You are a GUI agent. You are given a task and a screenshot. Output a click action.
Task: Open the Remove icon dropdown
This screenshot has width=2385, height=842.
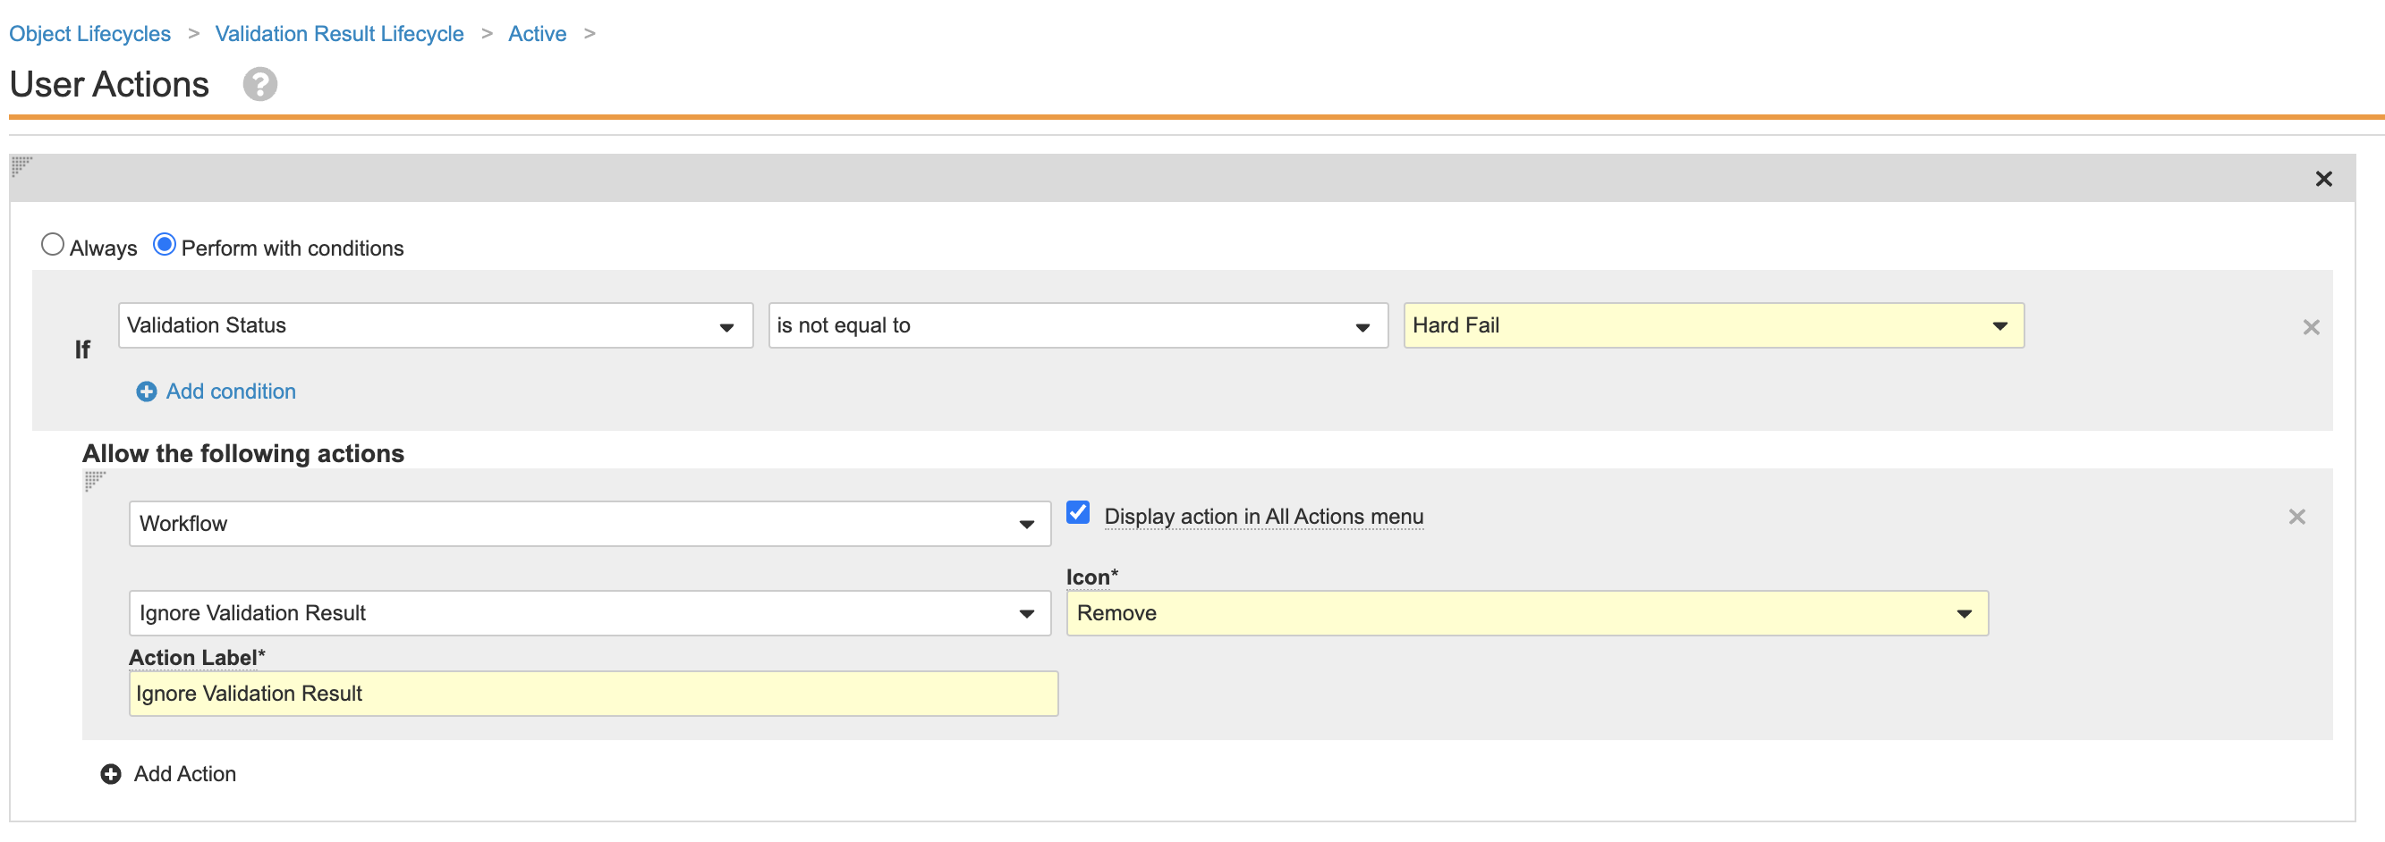click(x=1527, y=613)
